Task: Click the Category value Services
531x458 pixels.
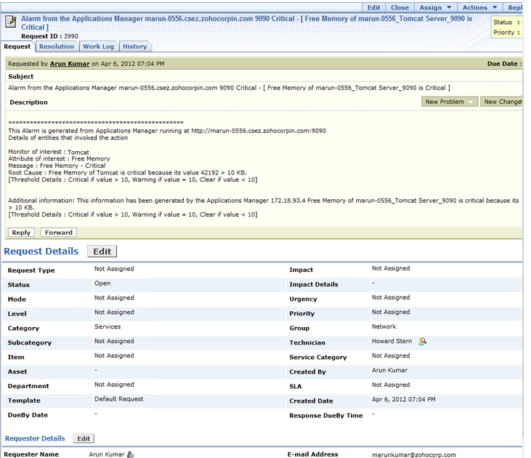Action: click(108, 327)
